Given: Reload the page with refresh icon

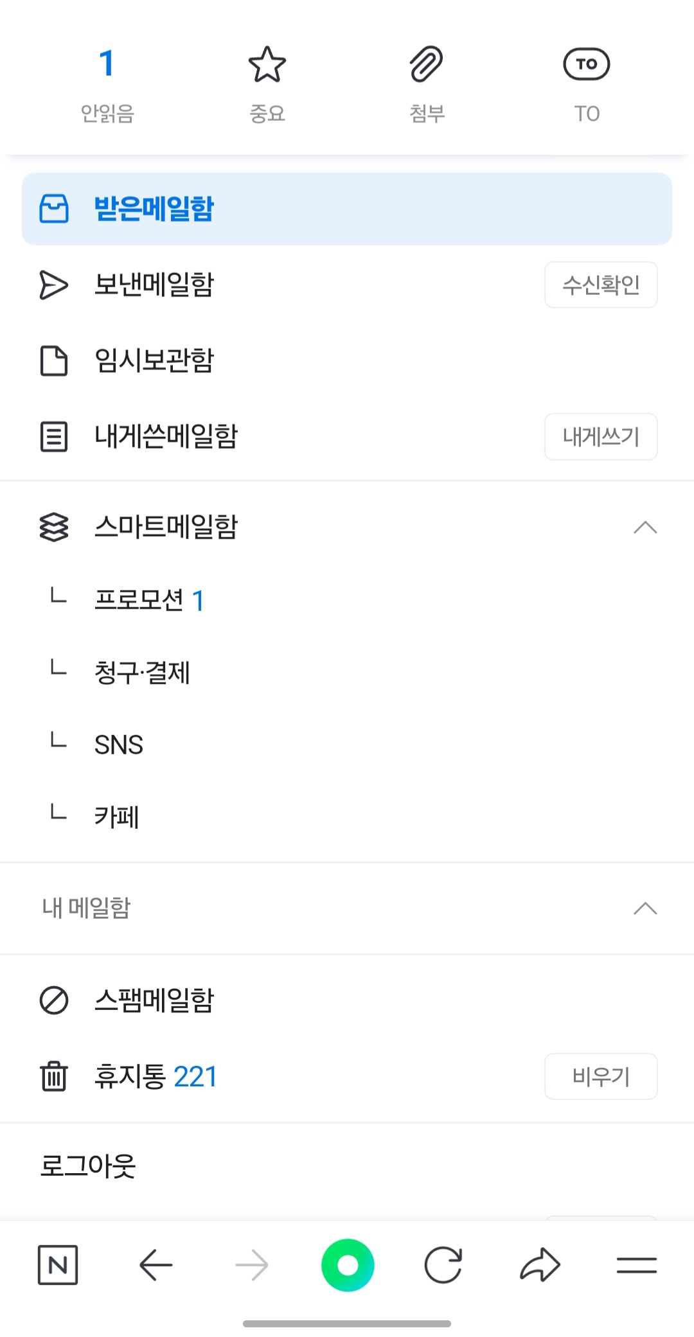Looking at the screenshot, I should tap(443, 1265).
